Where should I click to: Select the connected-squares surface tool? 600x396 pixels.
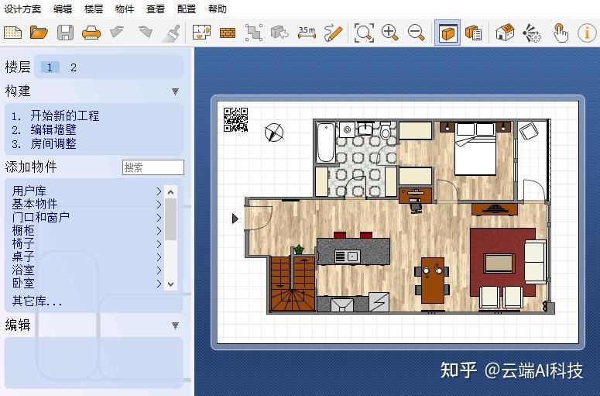point(254,33)
